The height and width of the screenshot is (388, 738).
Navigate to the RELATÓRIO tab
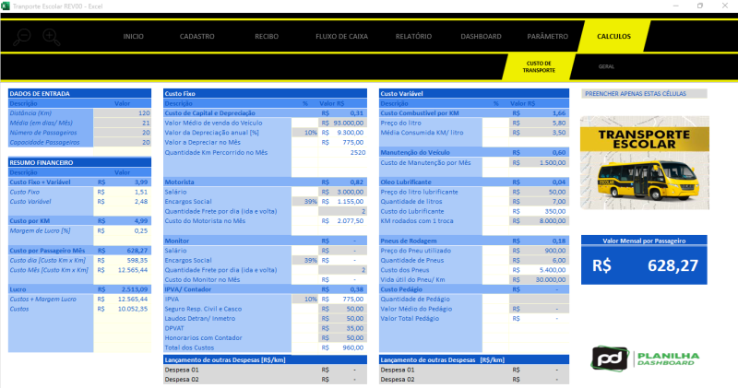(x=413, y=36)
